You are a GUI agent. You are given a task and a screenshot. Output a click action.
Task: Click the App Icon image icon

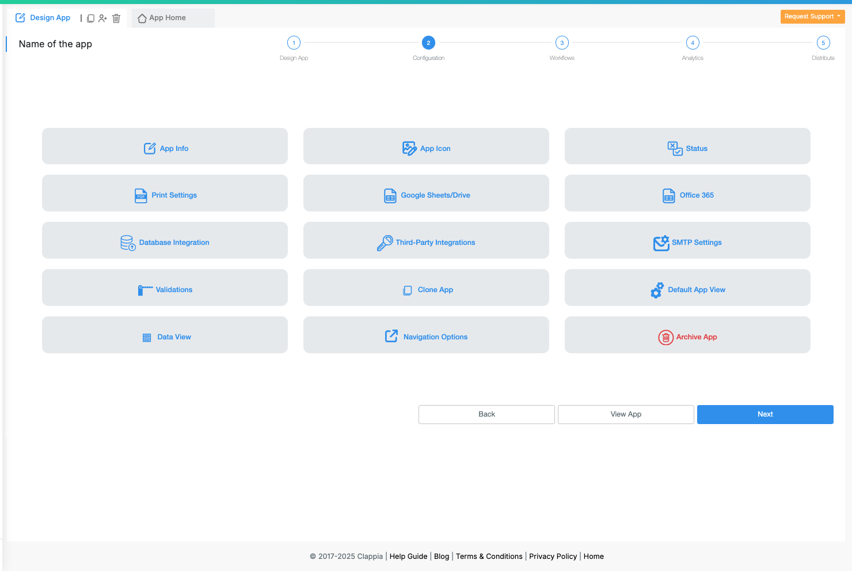coord(409,149)
